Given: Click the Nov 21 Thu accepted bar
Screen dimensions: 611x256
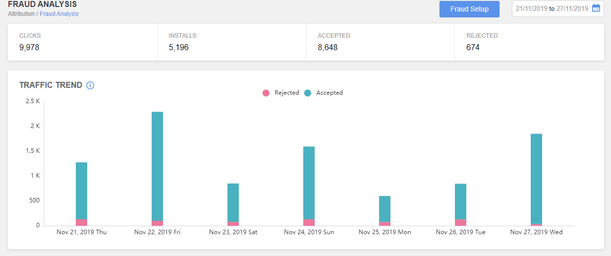Looking at the screenshot, I should [x=81, y=191].
